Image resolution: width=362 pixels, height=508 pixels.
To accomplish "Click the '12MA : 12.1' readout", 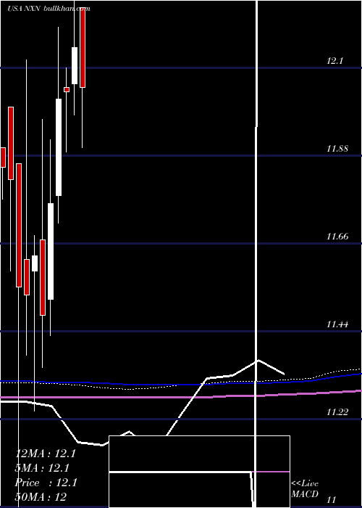I will click(46, 454).
